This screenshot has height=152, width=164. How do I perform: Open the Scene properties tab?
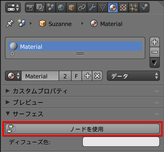point(51,8)
